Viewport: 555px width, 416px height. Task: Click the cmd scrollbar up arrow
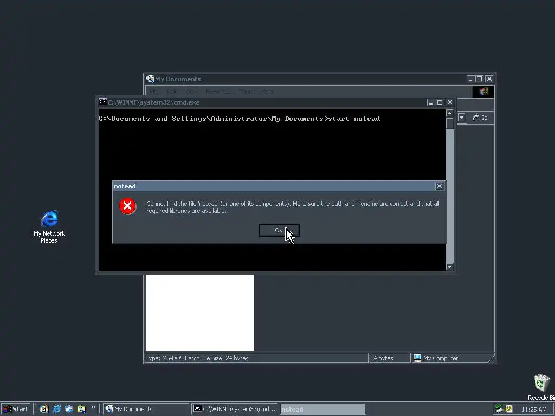click(x=449, y=113)
